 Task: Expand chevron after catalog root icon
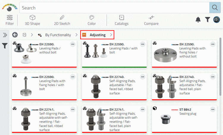pyautogui.click(x=32, y=35)
